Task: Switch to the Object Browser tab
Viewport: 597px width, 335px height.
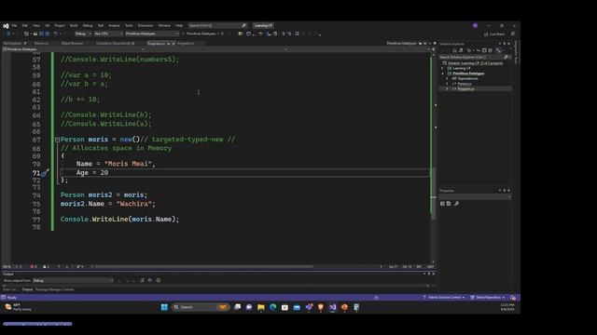Action: pos(72,44)
